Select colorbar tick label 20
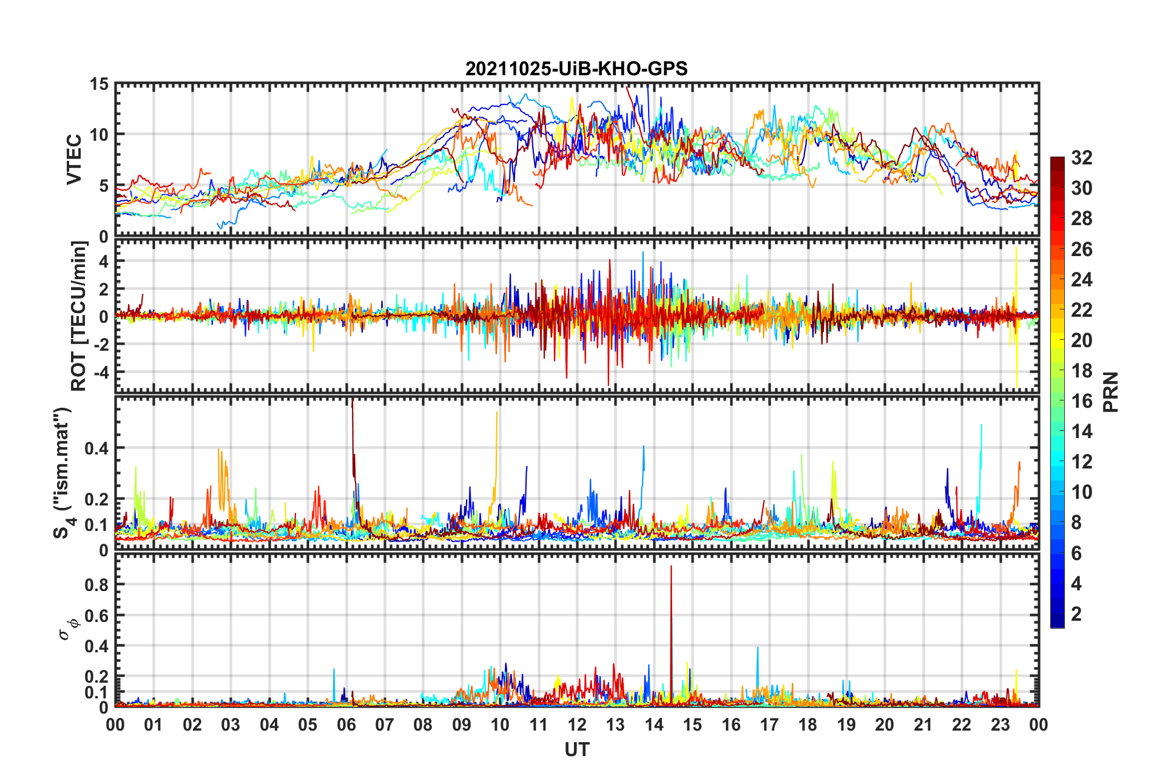 [1081, 340]
